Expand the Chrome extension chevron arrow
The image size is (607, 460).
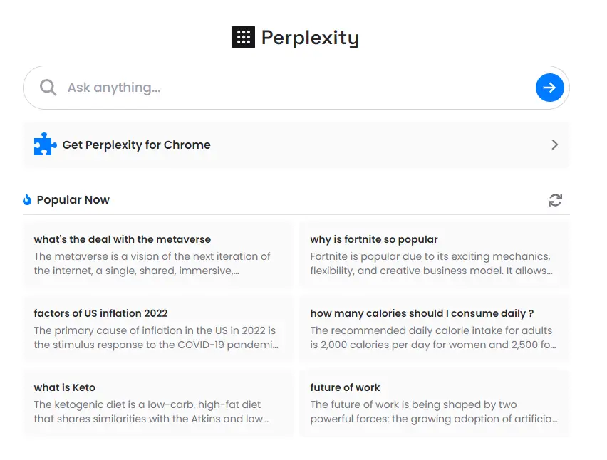coord(555,145)
